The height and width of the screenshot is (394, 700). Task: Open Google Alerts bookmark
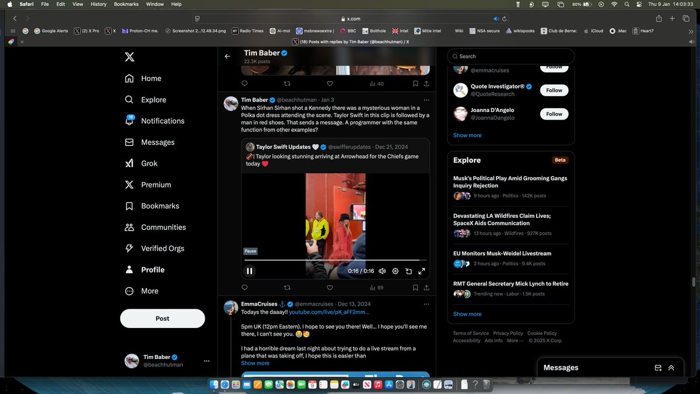(x=51, y=31)
